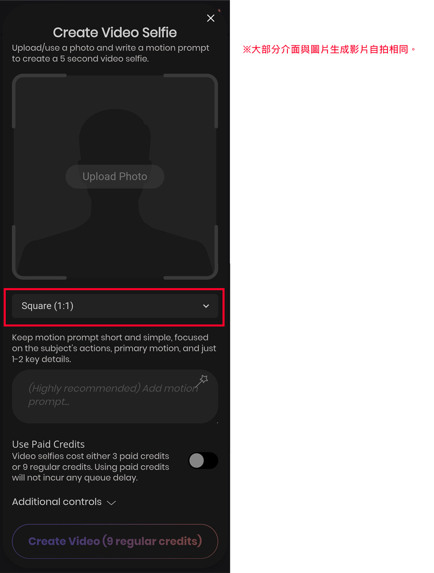Click the Video selfies cost description text
This screenshot has width=434, height=573.
click(x=91, y=467)
